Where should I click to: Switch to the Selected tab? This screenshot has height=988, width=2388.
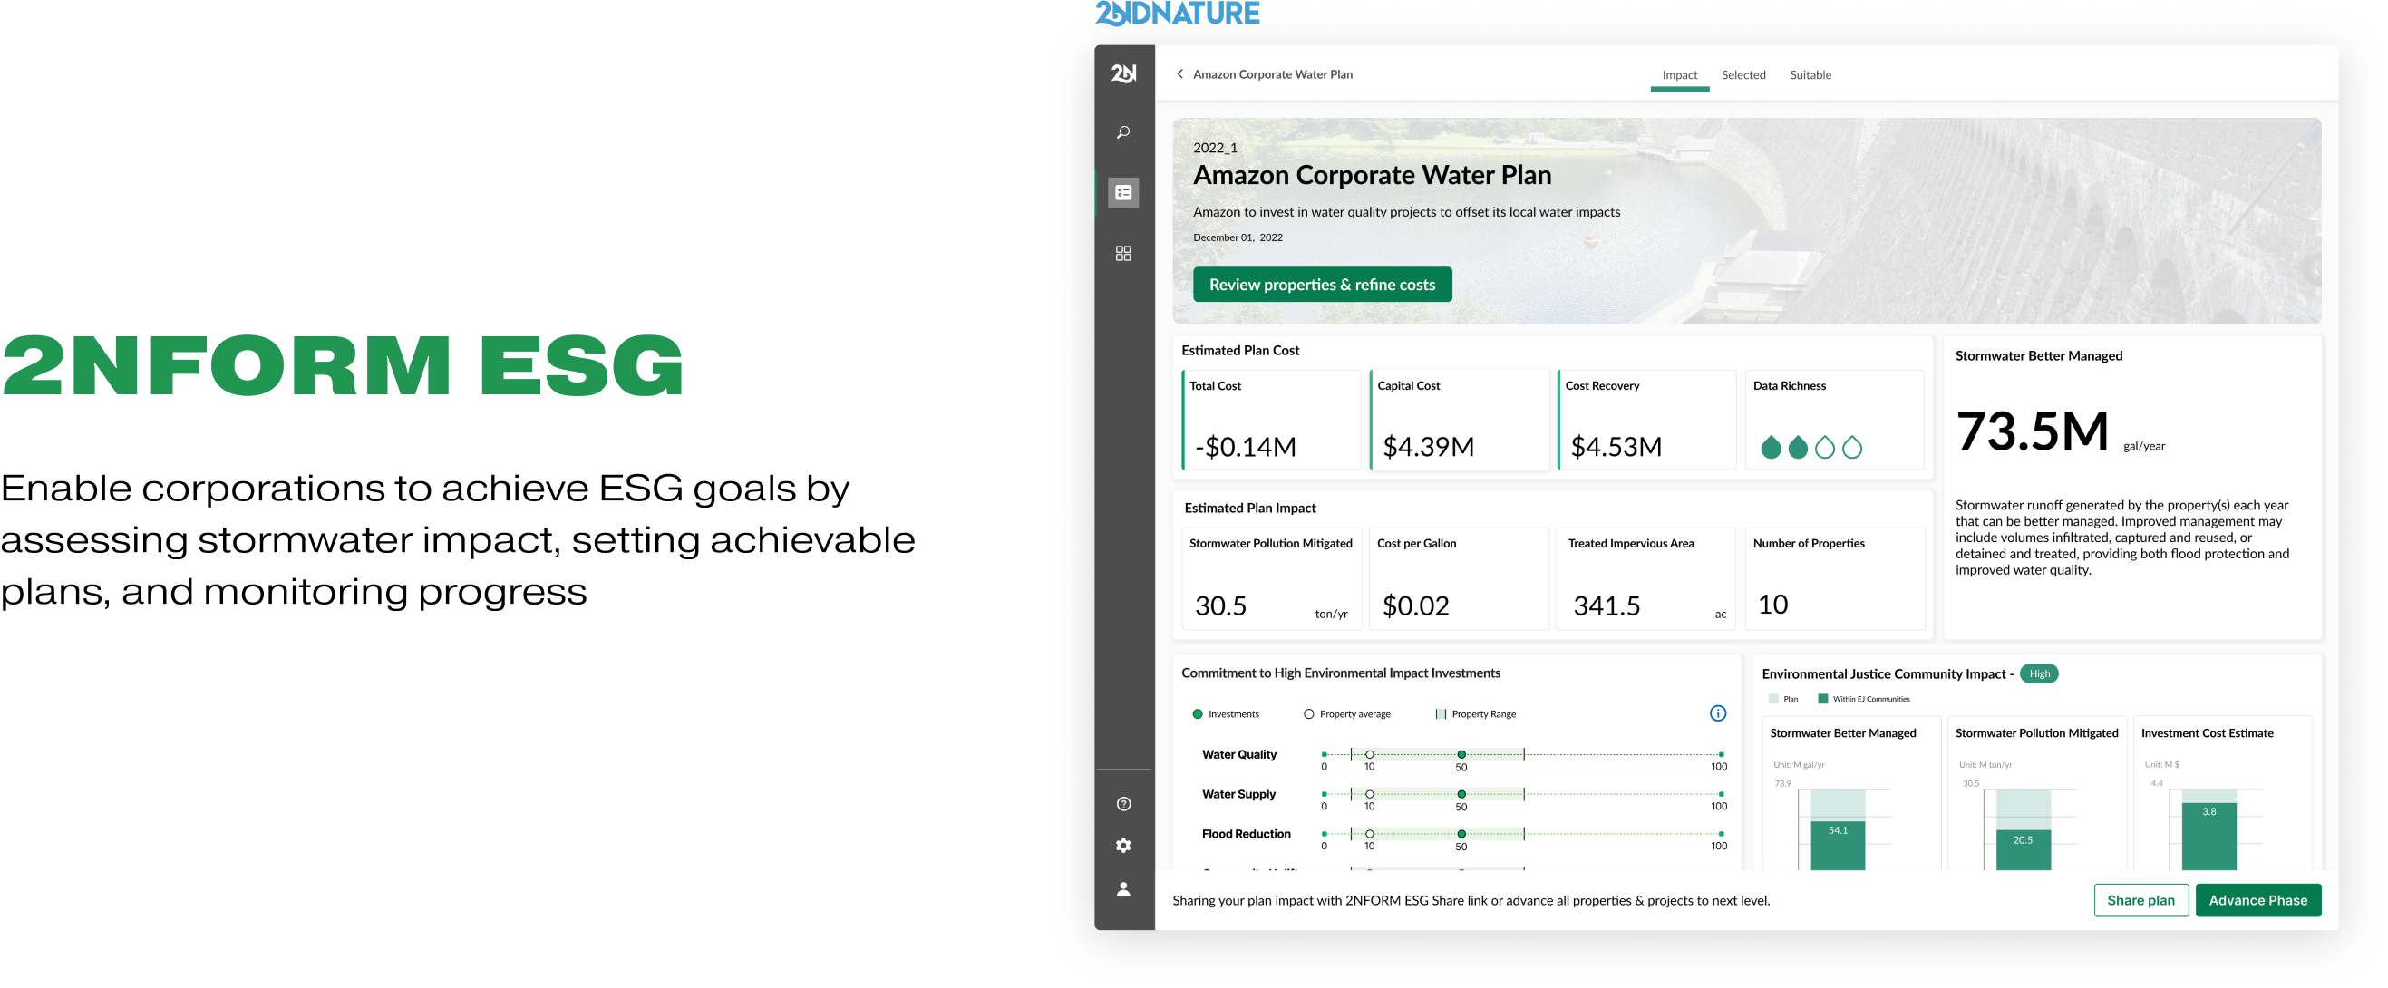point(1742,75)
